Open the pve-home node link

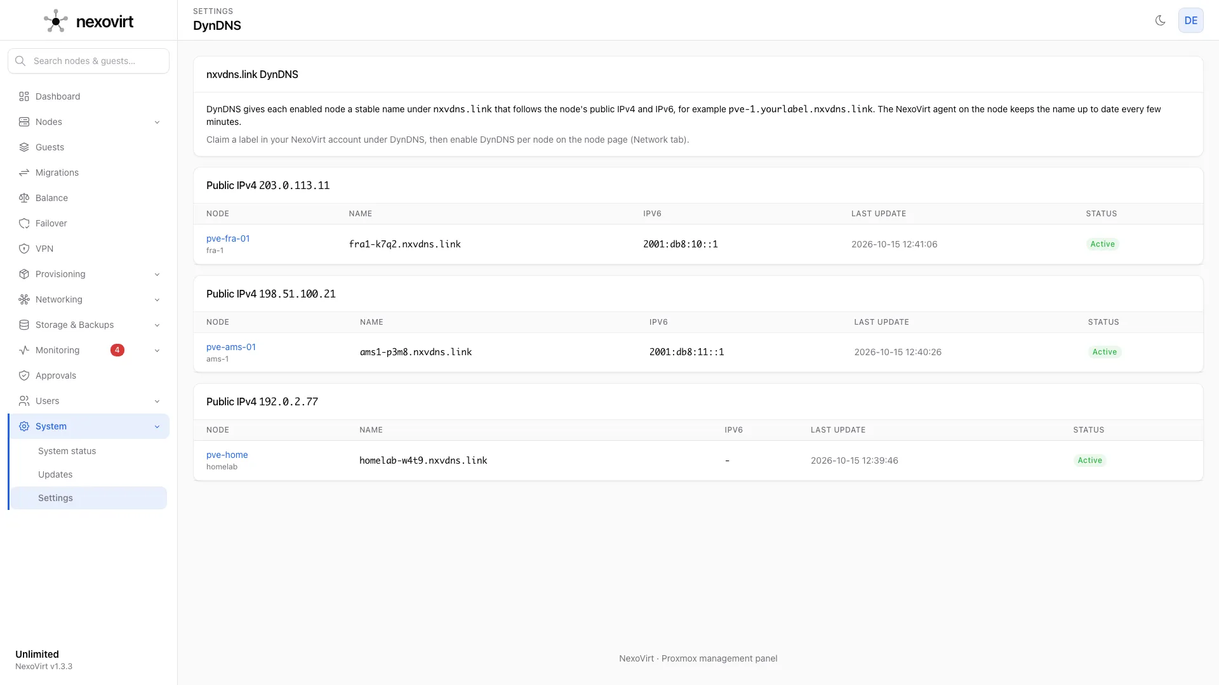click(227, 455)
